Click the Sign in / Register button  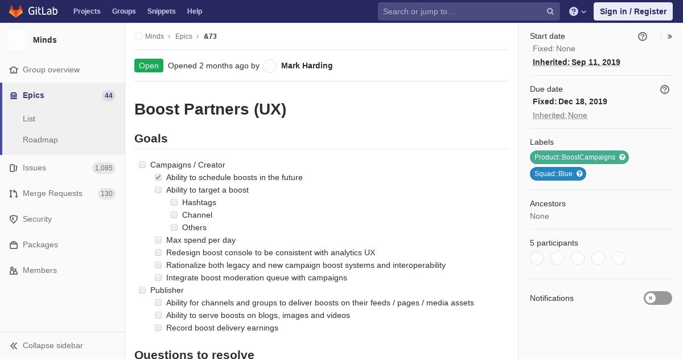pyautogui.click(x=633, y=11)
